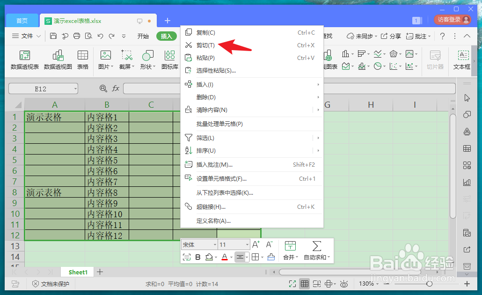
Task: Open the 宋体 font name dropdown
Action: coord(199,244)
